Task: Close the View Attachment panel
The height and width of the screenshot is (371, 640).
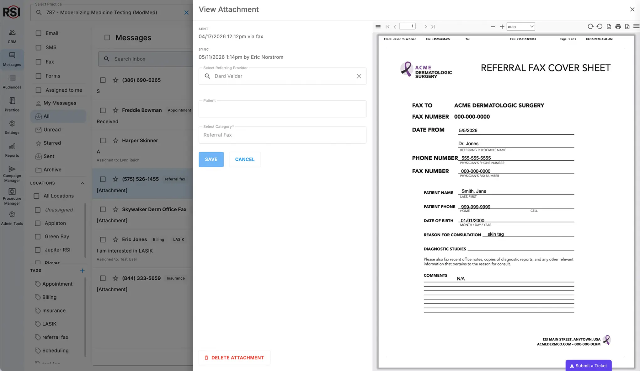Action: 632,9
